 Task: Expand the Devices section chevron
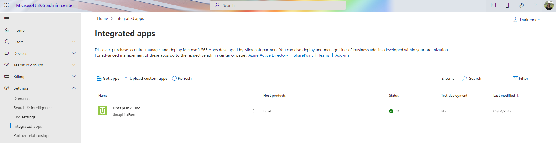click(x=74, y=53)
